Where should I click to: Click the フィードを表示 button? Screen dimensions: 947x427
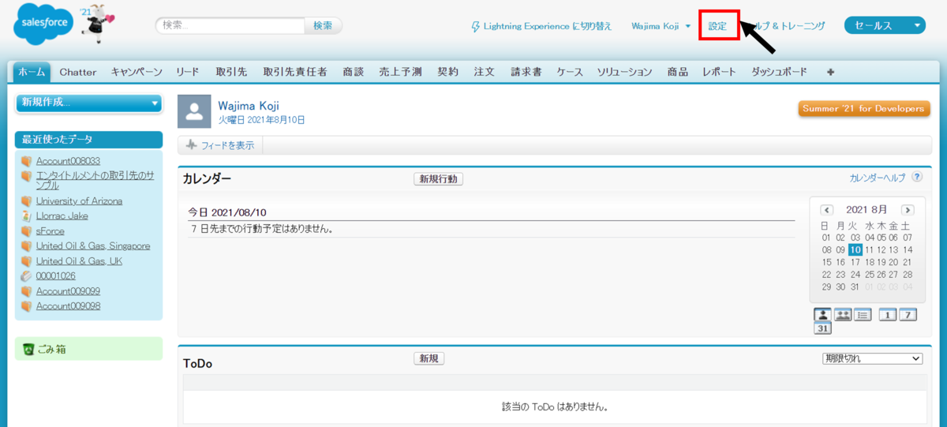pos(220,145)
